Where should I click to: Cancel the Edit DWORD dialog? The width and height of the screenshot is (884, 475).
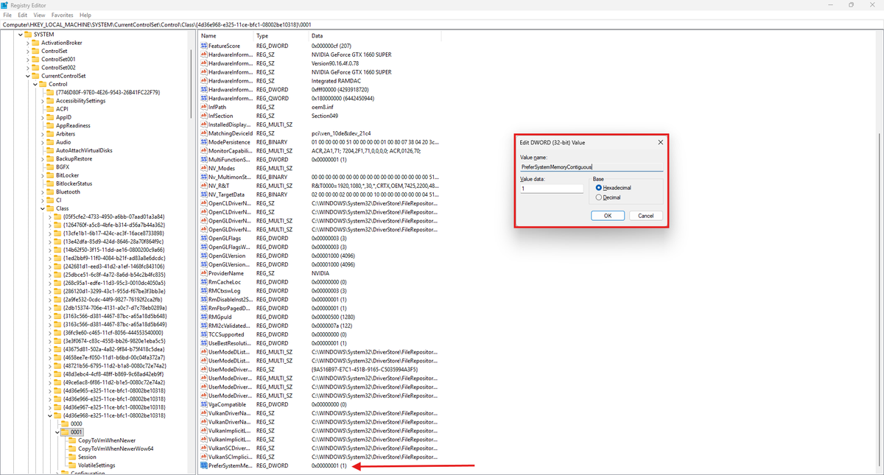646,216
